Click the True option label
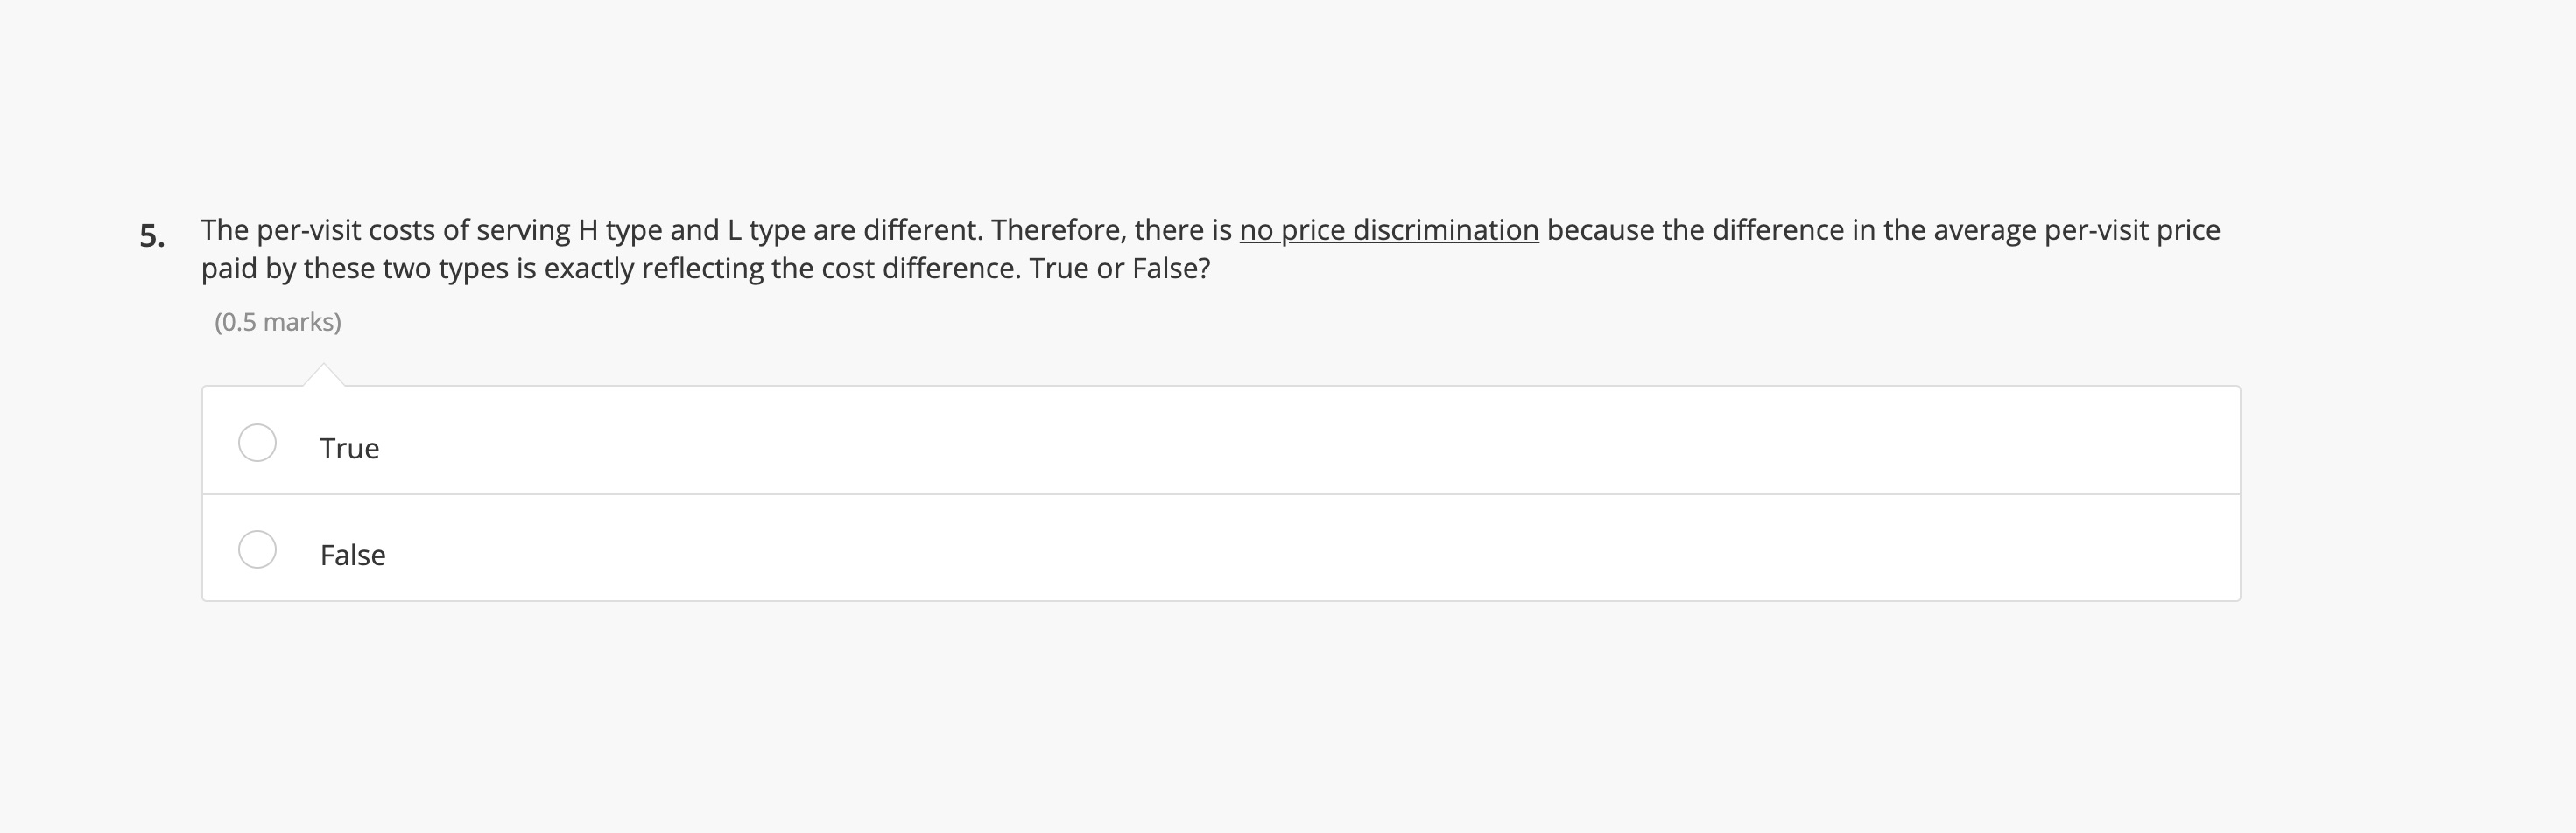Viewport: 2576px width, 833px height. click(x=348, y=449)
